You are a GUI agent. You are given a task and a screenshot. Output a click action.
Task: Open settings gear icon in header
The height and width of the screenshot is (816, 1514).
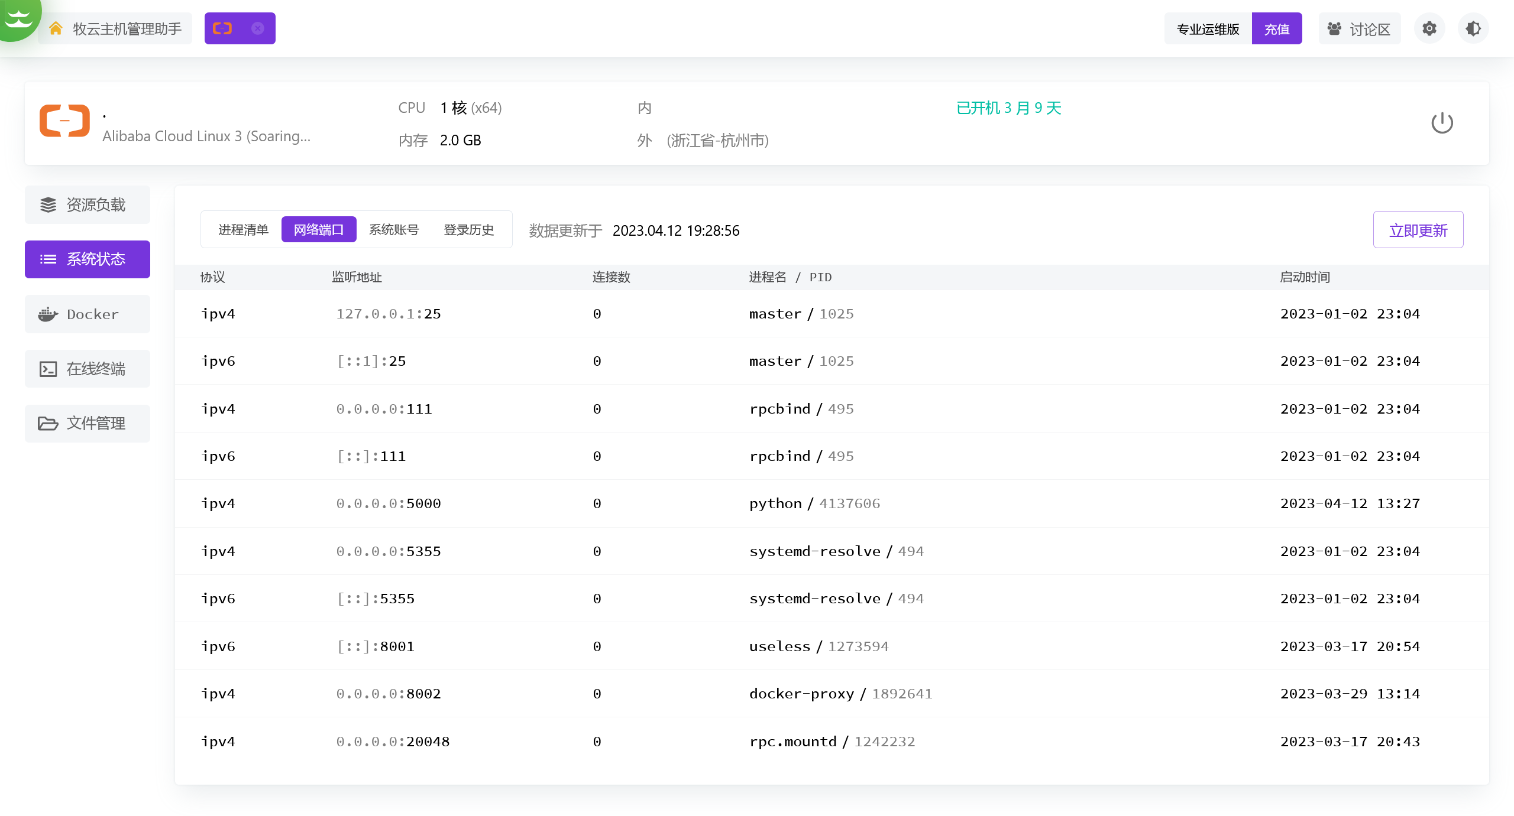(1429, 28)
